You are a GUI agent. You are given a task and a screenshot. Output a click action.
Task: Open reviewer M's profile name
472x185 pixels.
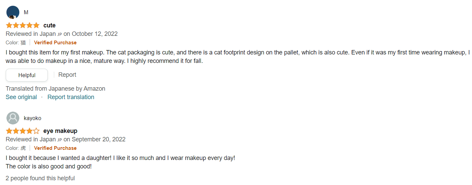pos(26,13)
